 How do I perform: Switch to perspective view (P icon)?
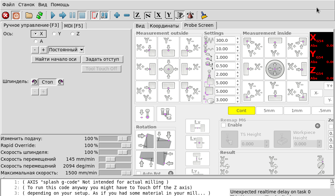[179, 15]
